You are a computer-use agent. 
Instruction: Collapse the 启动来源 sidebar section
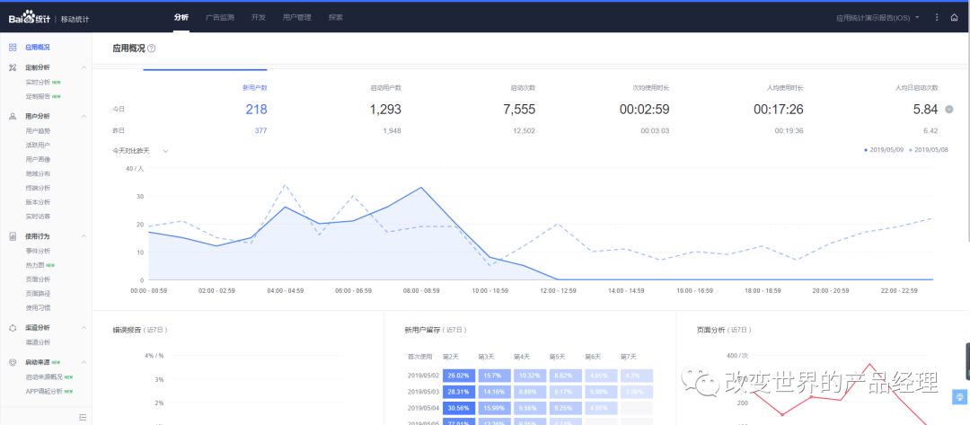[x=84, y=362]
